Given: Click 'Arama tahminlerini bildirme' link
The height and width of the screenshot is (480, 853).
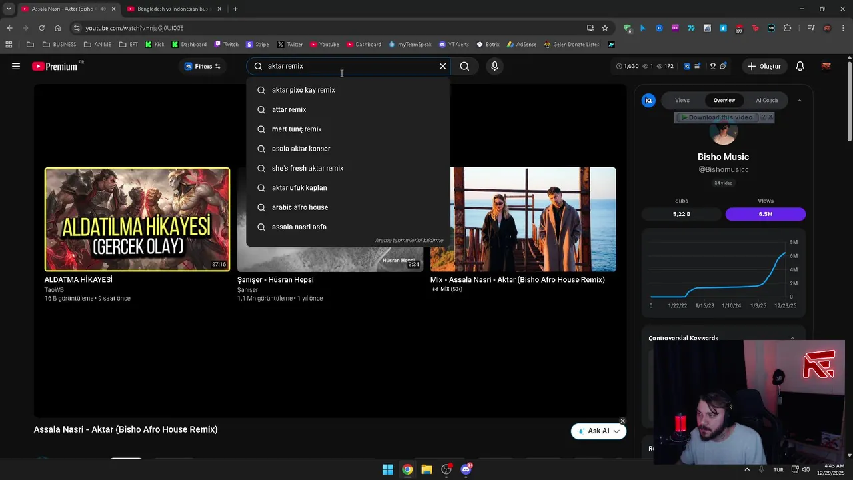Looking at the screenshot, I should click(x=409, y=240).
